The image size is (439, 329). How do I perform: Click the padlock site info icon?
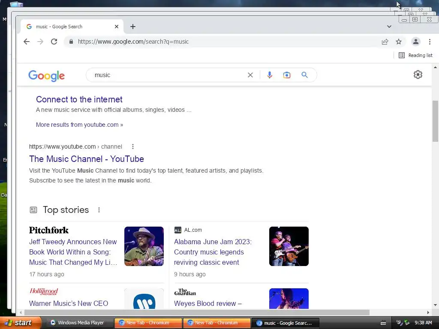71,42
